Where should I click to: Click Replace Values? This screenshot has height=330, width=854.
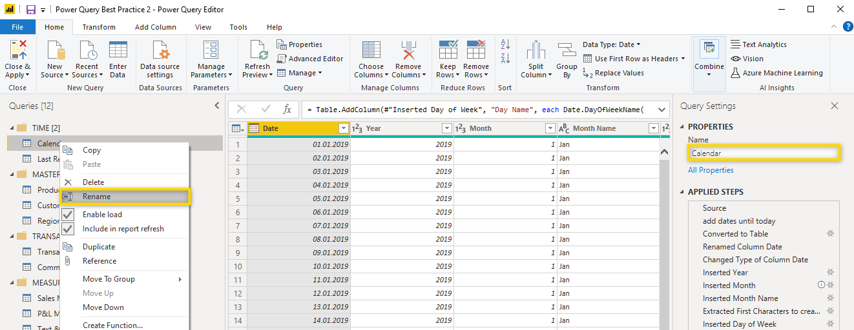point(613,73)
